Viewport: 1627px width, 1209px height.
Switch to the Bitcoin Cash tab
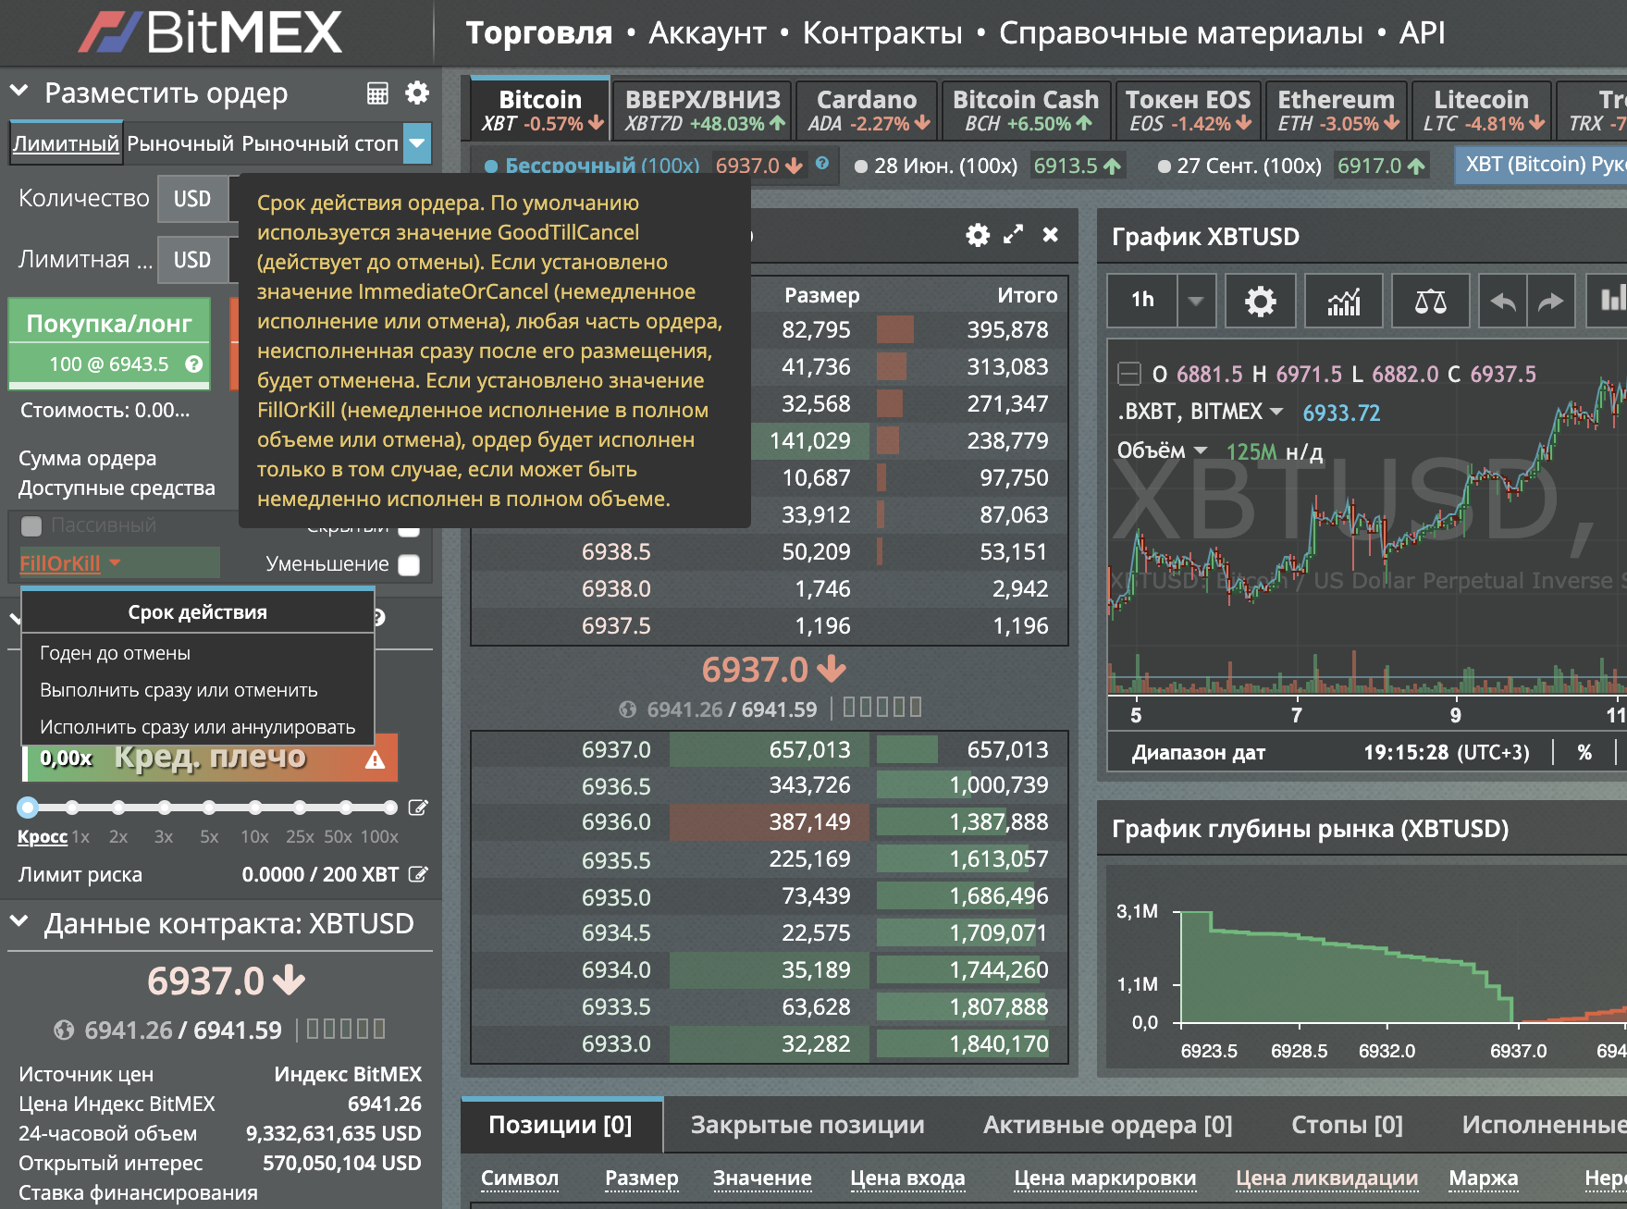coord(1026,110)
